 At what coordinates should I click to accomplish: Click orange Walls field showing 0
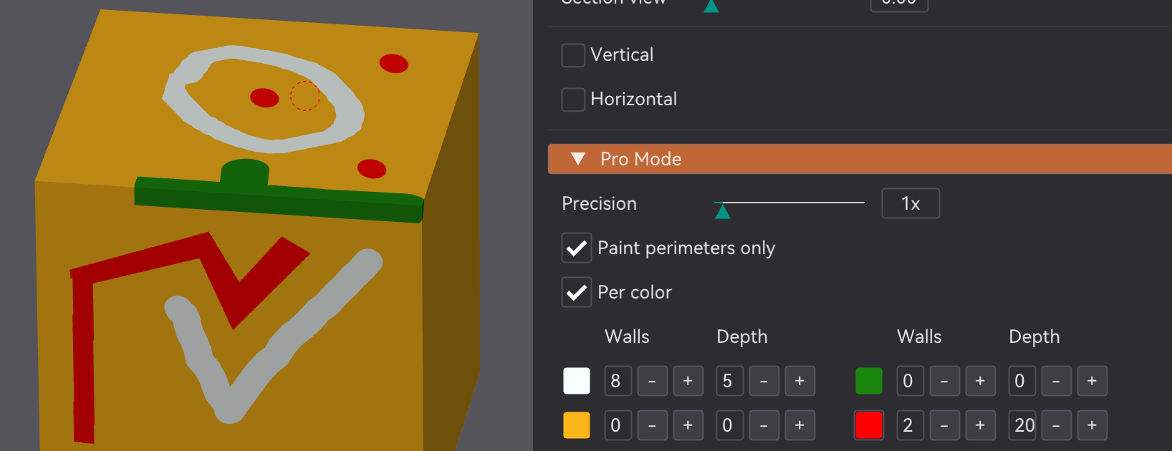[x=618, y=425]
